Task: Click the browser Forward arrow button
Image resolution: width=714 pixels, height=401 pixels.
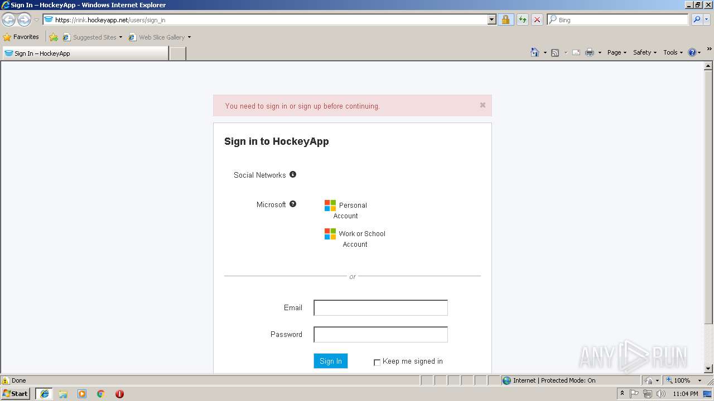Action: click(x=24, y=20)
